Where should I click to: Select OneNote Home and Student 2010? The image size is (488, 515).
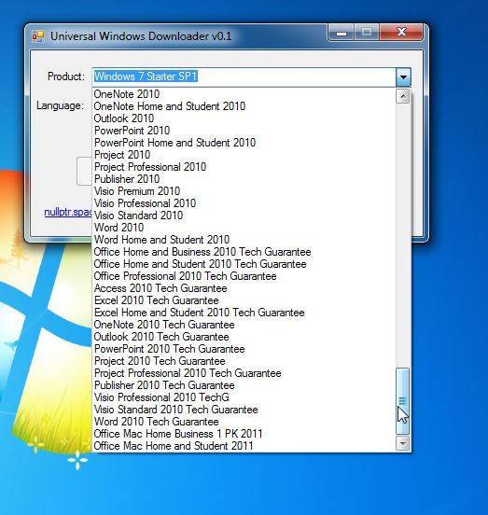pos(244,106)
